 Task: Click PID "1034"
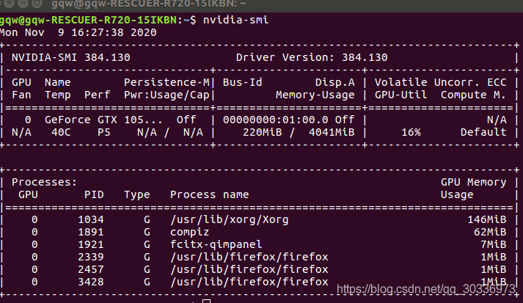tap(91, 219)
